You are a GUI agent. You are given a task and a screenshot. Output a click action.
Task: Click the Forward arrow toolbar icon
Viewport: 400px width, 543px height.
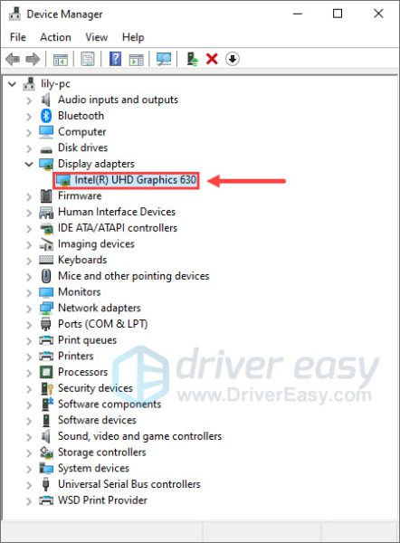[x=33, y=59]
